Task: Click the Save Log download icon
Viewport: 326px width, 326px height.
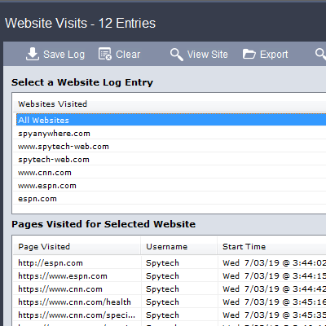Action: (33, 54)
